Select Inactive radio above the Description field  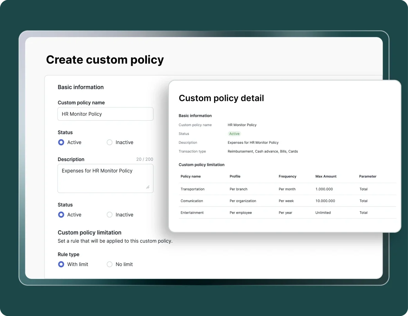click(x=109, y=142)
